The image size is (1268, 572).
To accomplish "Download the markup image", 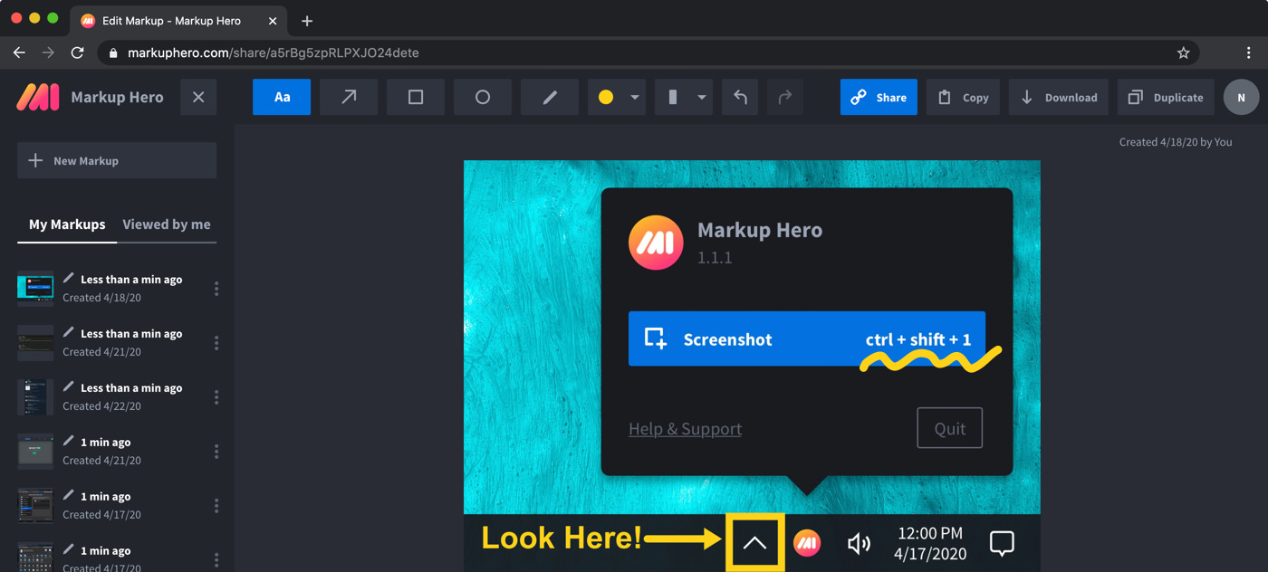I will (x=1059, y=97).
